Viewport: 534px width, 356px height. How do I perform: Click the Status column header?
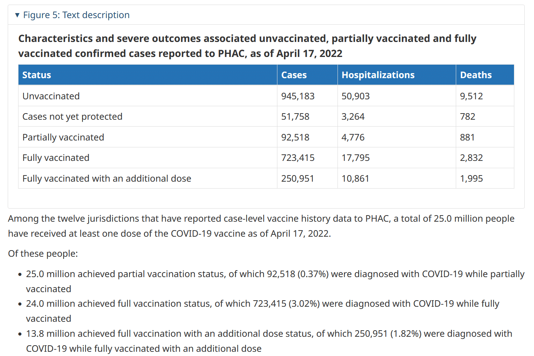coord(37,75)
